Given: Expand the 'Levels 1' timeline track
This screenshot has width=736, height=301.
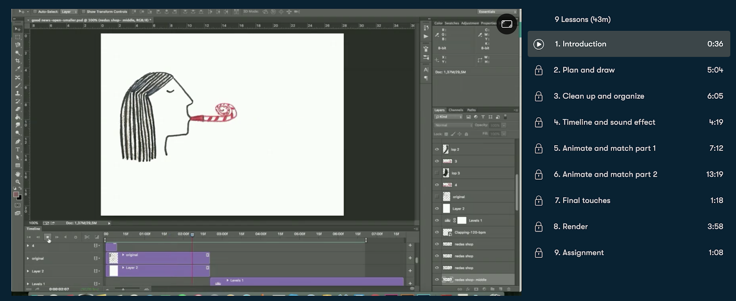Looking at the screenshot, I should coord(28,284).
